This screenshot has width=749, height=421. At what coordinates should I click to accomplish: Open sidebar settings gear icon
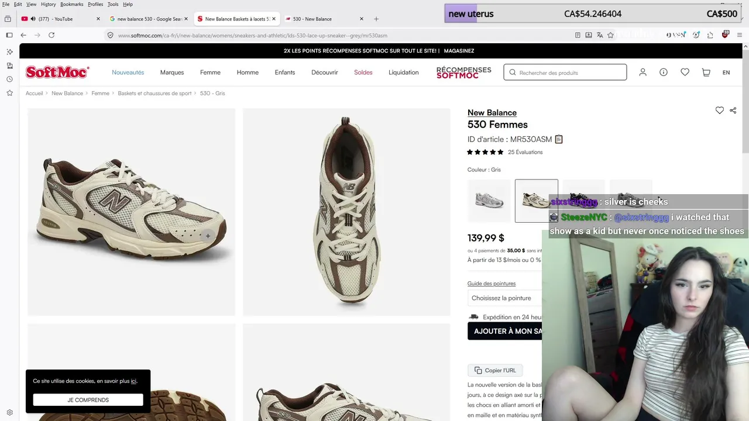pyautogui.click(x=9, y=412)
